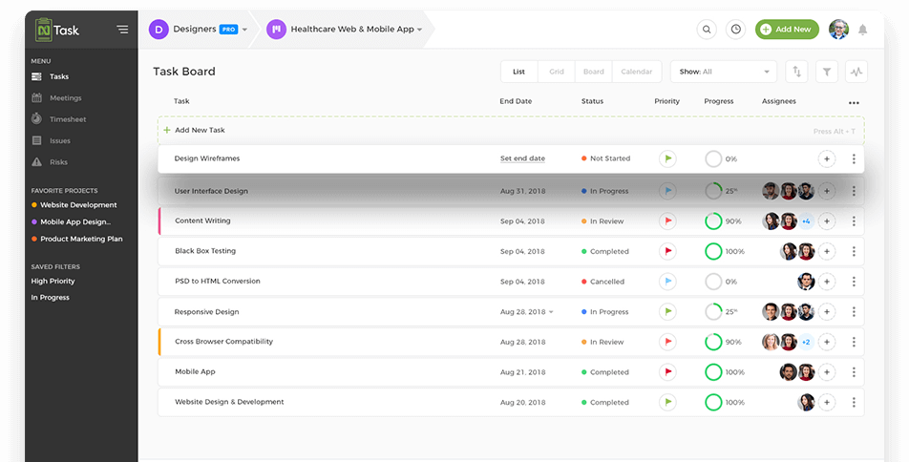
Task: Collapse sidebar with hamburger icon
Action: pyautogui.click(x=122, y=30)
